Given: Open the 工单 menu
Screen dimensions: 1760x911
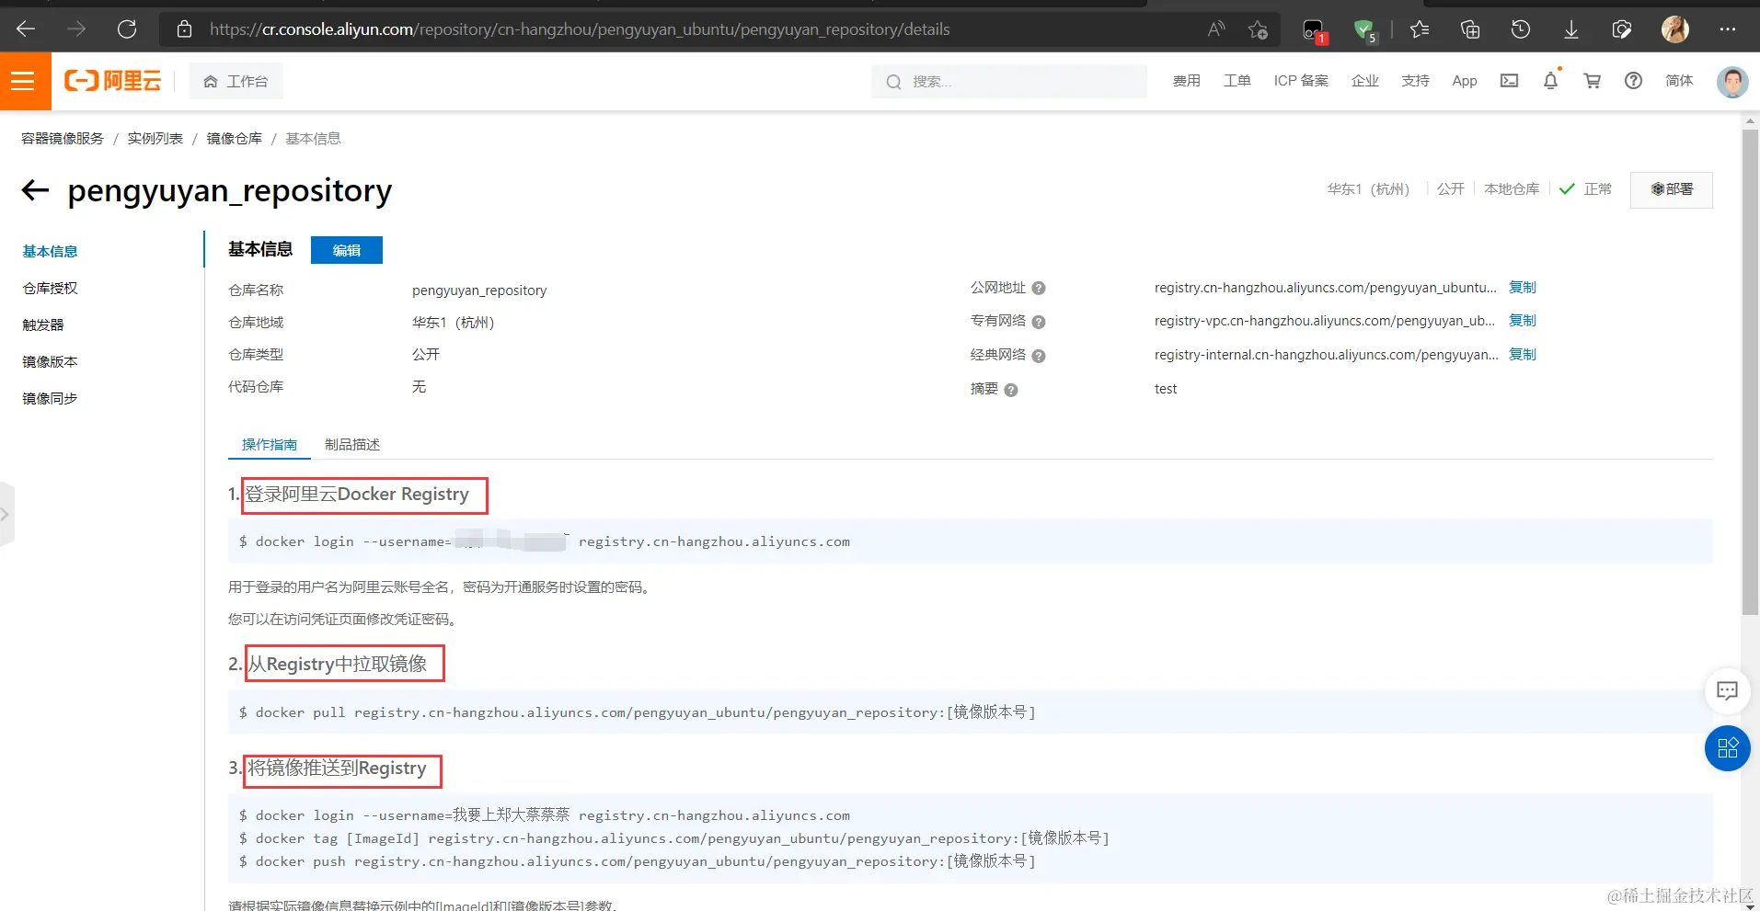Looking at the screenshot, I should pos(1237,81).
